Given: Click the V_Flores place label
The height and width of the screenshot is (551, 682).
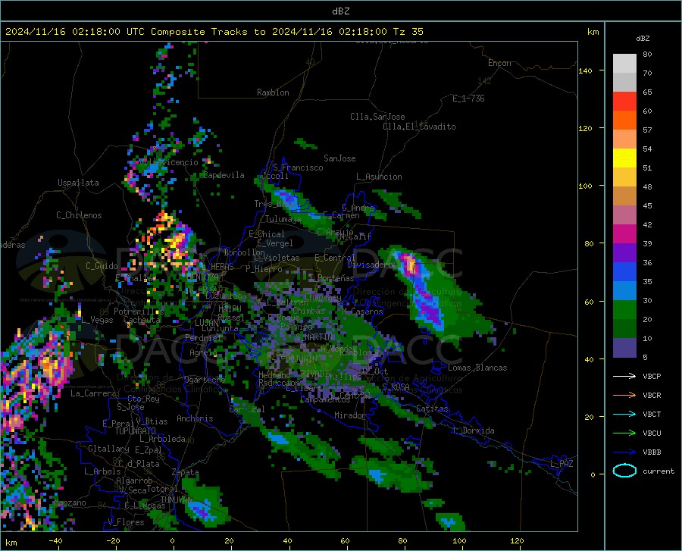Looking at the screenshot, I should point(126,522).
